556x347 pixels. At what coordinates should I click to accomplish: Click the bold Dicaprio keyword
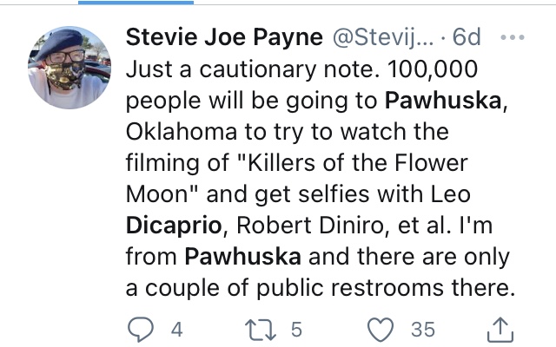coord(174,226)
